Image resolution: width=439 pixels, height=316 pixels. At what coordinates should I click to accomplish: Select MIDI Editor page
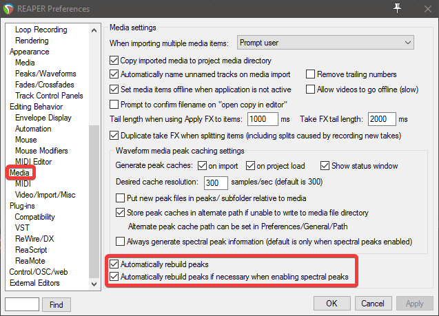[33, 162]
